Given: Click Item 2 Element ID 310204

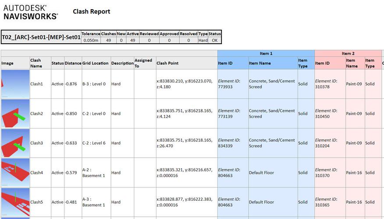Looking at the screenshot, I should tap(326, 143).
